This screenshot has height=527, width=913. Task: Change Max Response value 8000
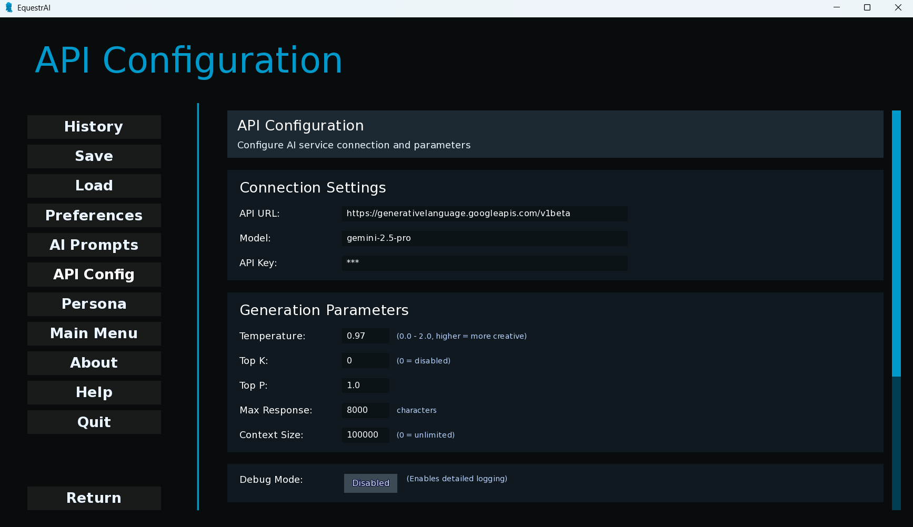366,410
